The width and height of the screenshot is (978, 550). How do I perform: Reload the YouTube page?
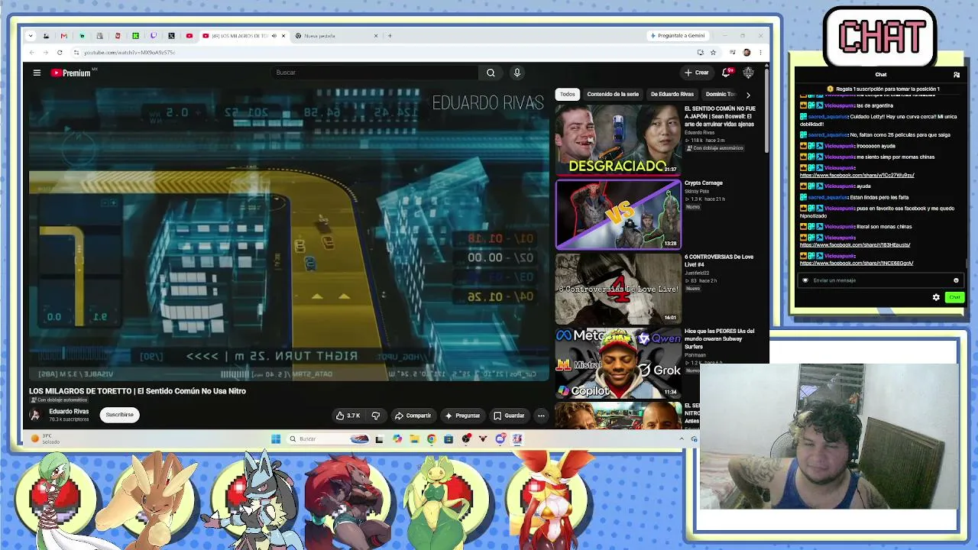[x=60, y=53]
